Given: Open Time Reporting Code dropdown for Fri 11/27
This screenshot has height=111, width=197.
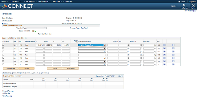Looking at the screenshot, I should point(92,51).
